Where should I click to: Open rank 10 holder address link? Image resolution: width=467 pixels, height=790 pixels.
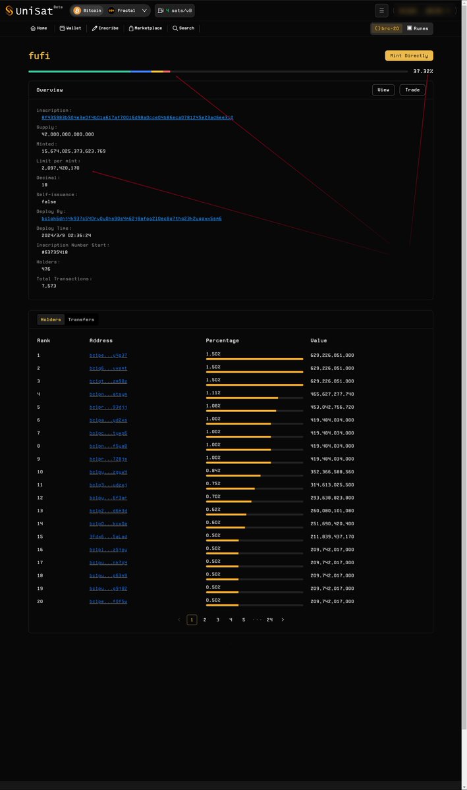coord(109,472)
